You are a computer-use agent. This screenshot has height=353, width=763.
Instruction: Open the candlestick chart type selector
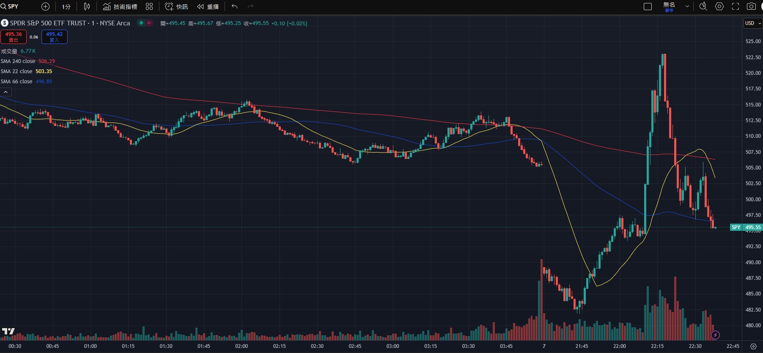(x=87, y=6)
